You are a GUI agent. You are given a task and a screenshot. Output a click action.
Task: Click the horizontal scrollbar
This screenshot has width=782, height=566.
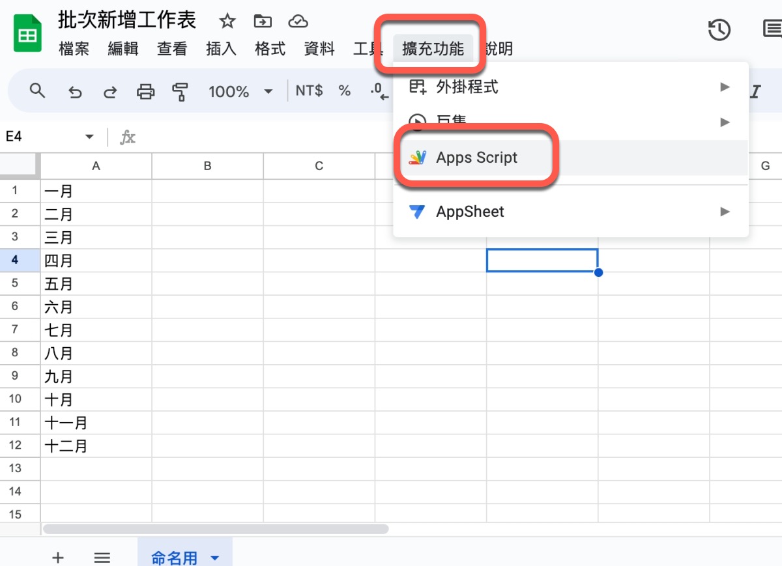coord(216,529)
